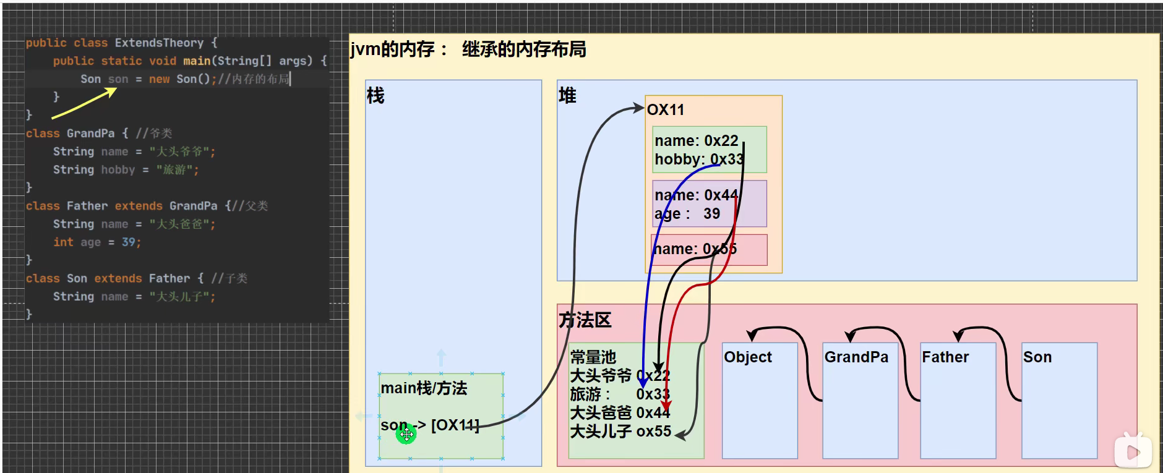This screenshot has height=473, width=1163.
Task: Click the 'jvm的内存： 继承的内存布局' title
Action: pos(468,49)
